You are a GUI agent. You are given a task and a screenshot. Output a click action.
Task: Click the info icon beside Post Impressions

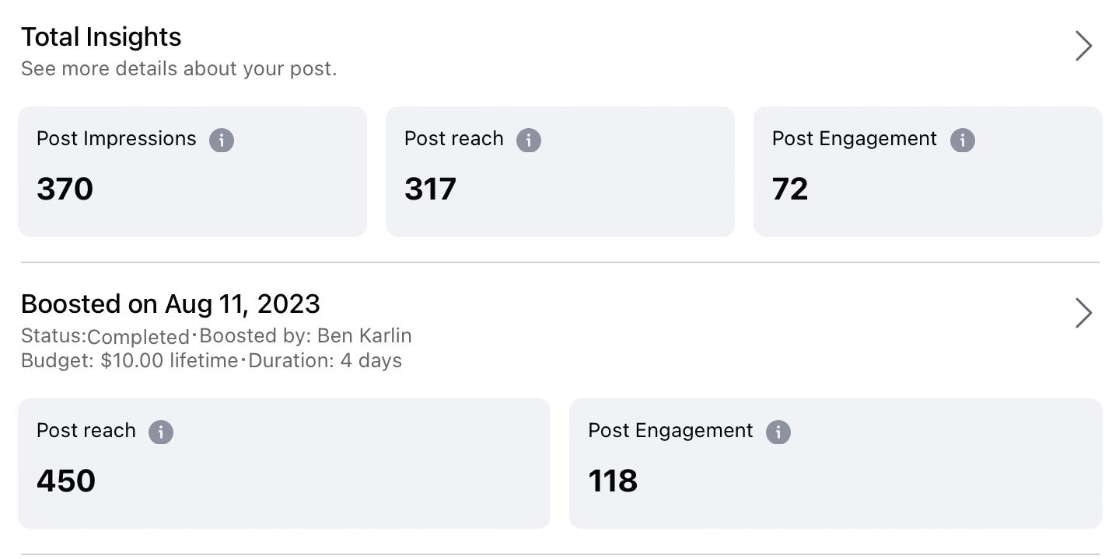(x=222, y=140)
